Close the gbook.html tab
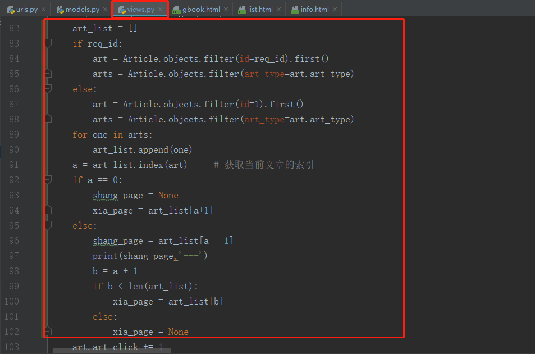Image resolution: width=535 pixels, height=354 pixels. coord(226,10)
